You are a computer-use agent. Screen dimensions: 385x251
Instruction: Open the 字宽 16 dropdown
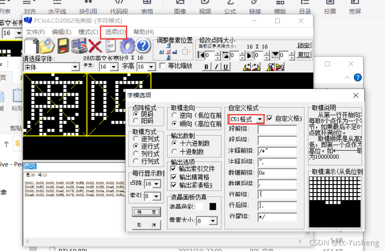(x=114, y=67)
